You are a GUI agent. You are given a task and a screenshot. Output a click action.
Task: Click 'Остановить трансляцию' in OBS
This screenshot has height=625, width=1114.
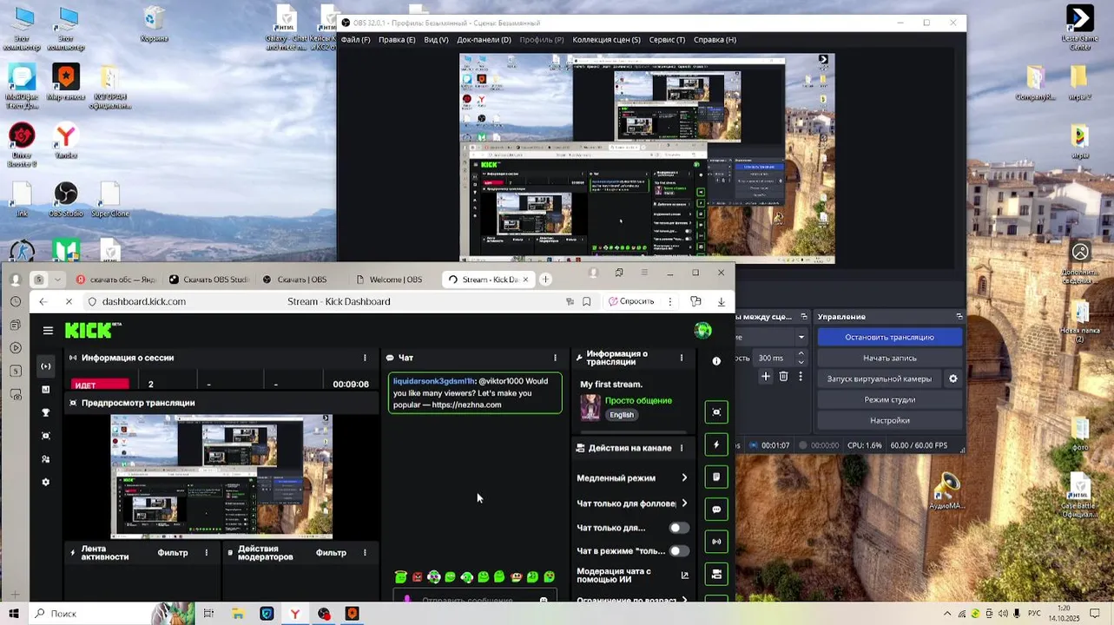(889, 337)
